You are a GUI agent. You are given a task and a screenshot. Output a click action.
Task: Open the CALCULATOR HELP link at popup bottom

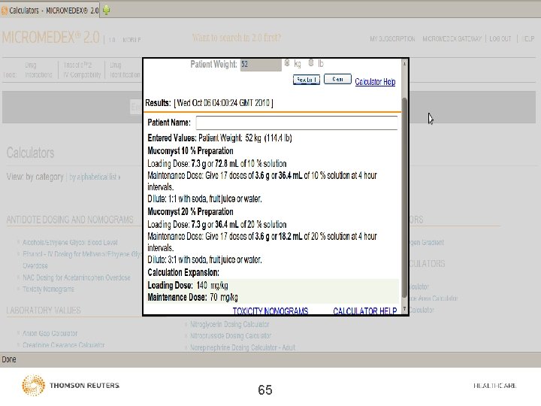(x=364, y=311)
